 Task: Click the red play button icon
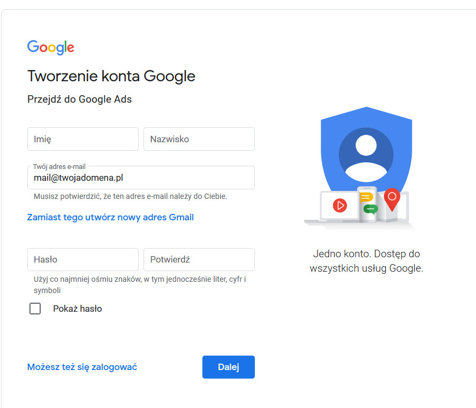(x=340, y=205)
